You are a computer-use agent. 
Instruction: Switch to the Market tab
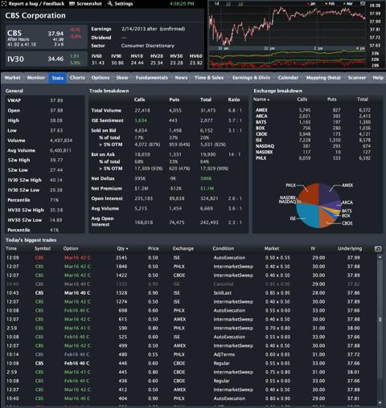(x=13, y=78)
